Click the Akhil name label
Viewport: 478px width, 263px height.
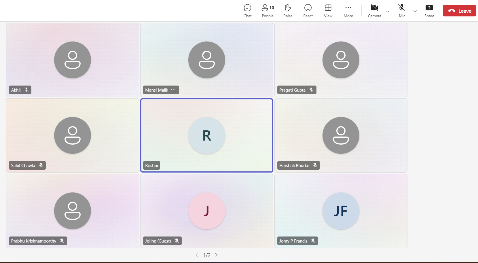coord(16,90)
